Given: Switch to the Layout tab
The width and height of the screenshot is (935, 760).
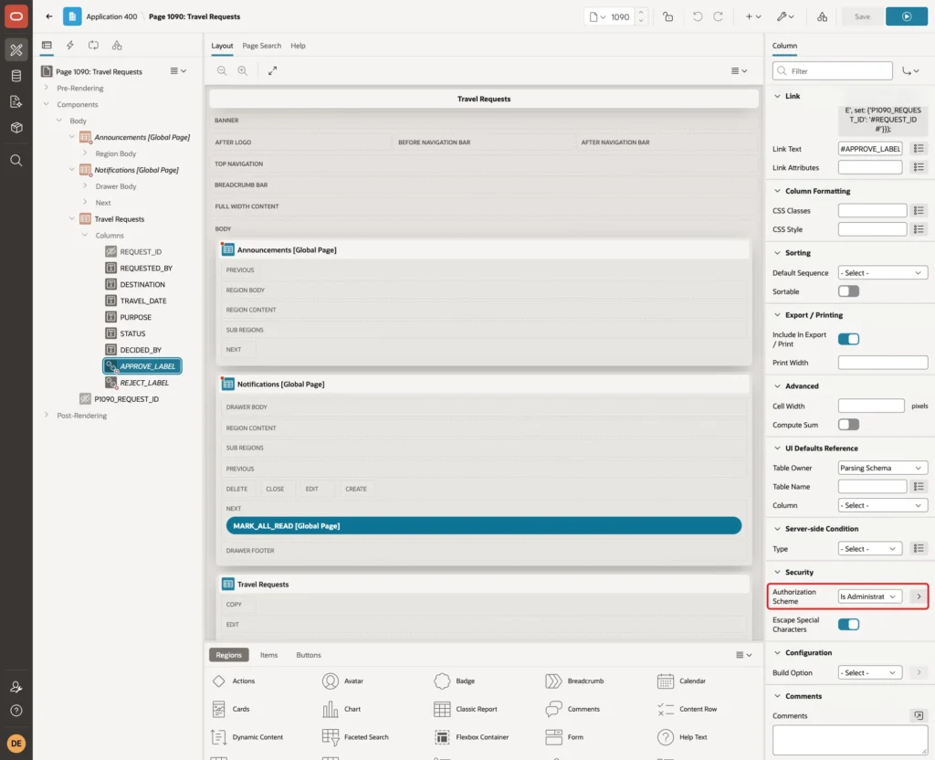Looking at the screenshot, I should pyautogui.click(x=222, y=46).
